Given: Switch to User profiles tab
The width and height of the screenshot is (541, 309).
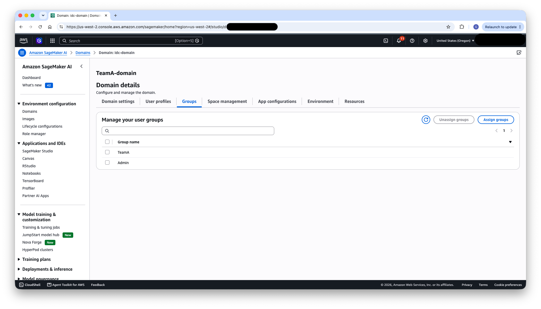Looking at the screenshot, I should click(158, 101).
